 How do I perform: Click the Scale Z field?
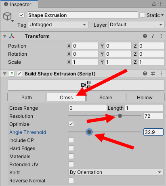[x=151, y=62]
